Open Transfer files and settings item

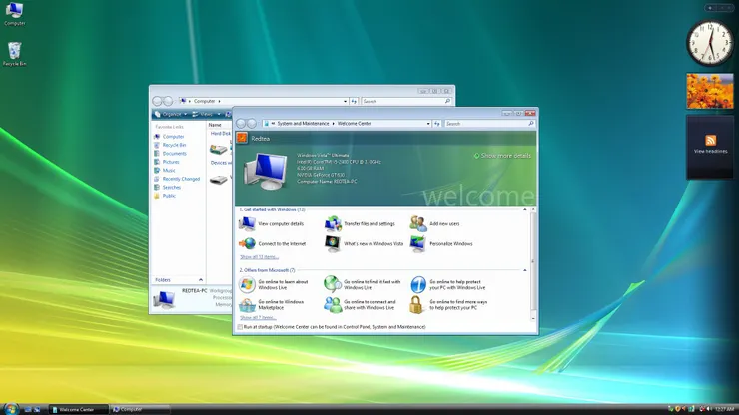[x=361, y=224]
